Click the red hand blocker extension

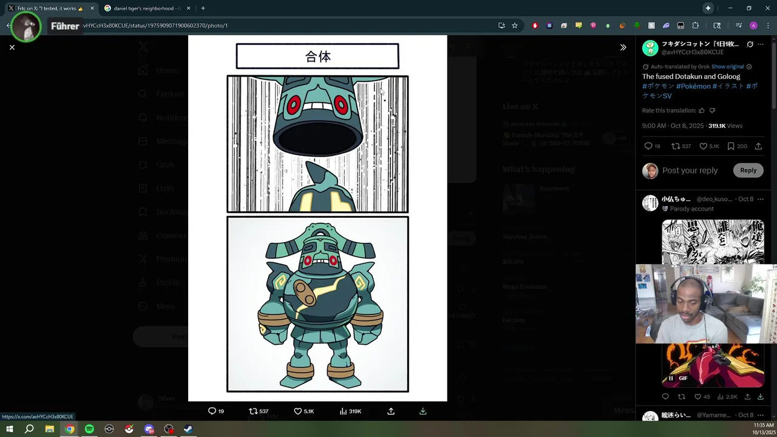coord(535,25)
